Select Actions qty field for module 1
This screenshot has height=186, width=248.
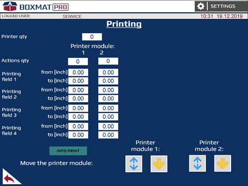tap(78, 62)
